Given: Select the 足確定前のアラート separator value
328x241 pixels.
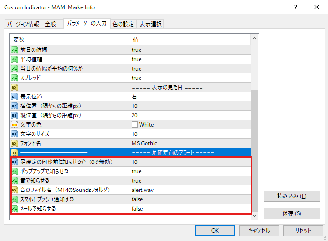Looking at the screenshot, I should click(190, 152).
